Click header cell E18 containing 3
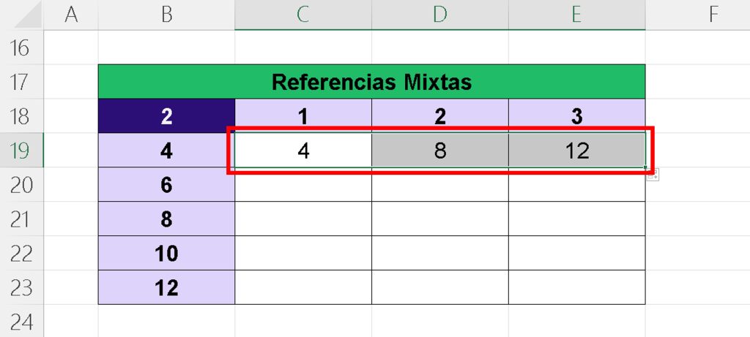Image resolution: width=750 pixels, height=337 pixels. point(577,116)
